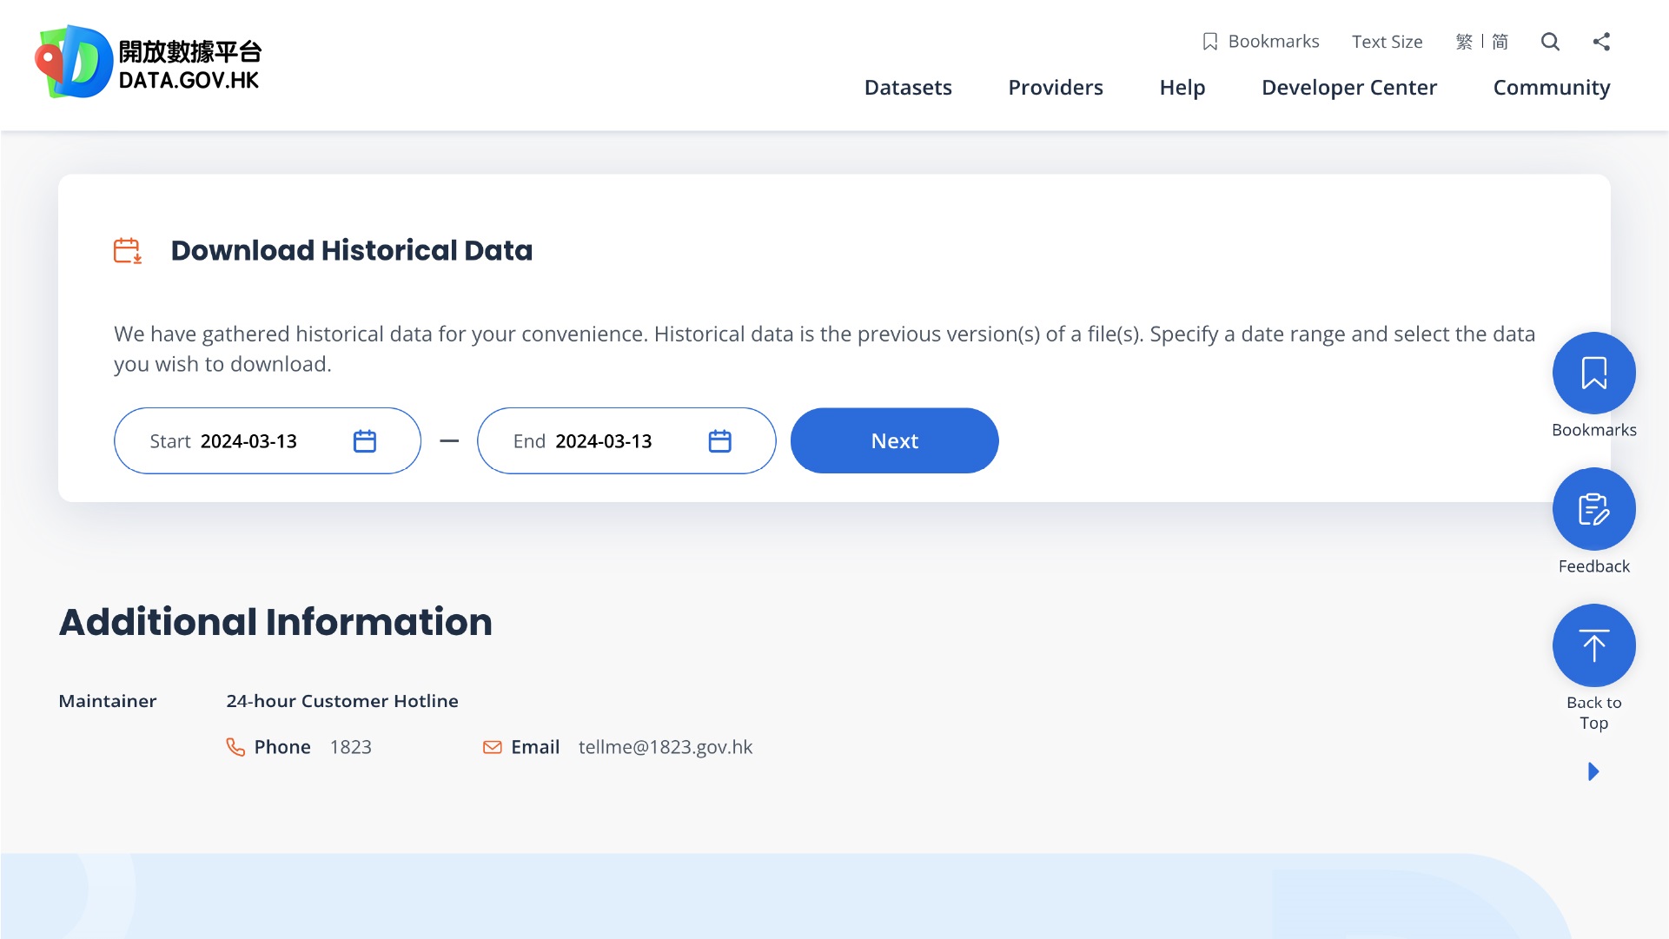Click the Back to Top icon
The height and width of the screenshot is (939, 1669).
tap(1593, 645)
